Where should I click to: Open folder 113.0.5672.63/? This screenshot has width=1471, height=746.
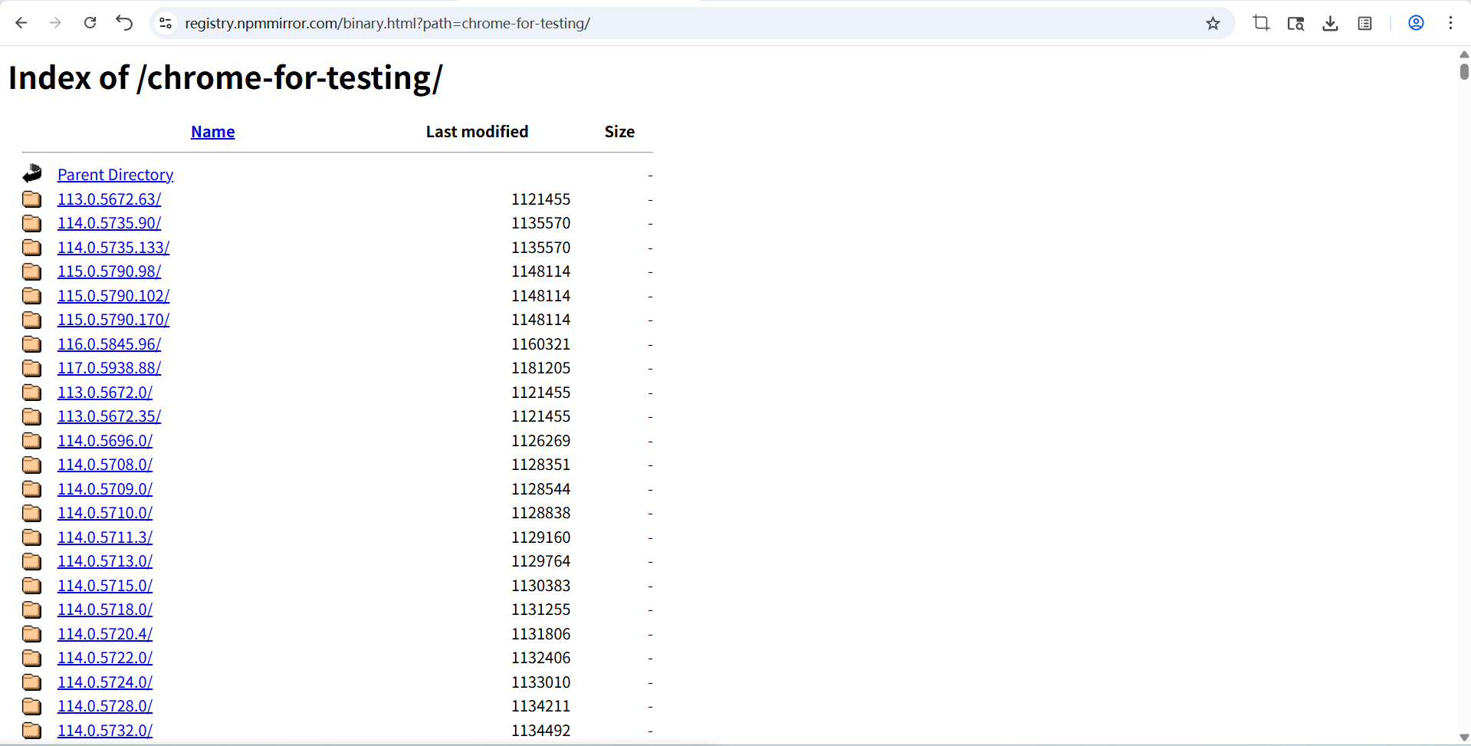coord(109,199)
